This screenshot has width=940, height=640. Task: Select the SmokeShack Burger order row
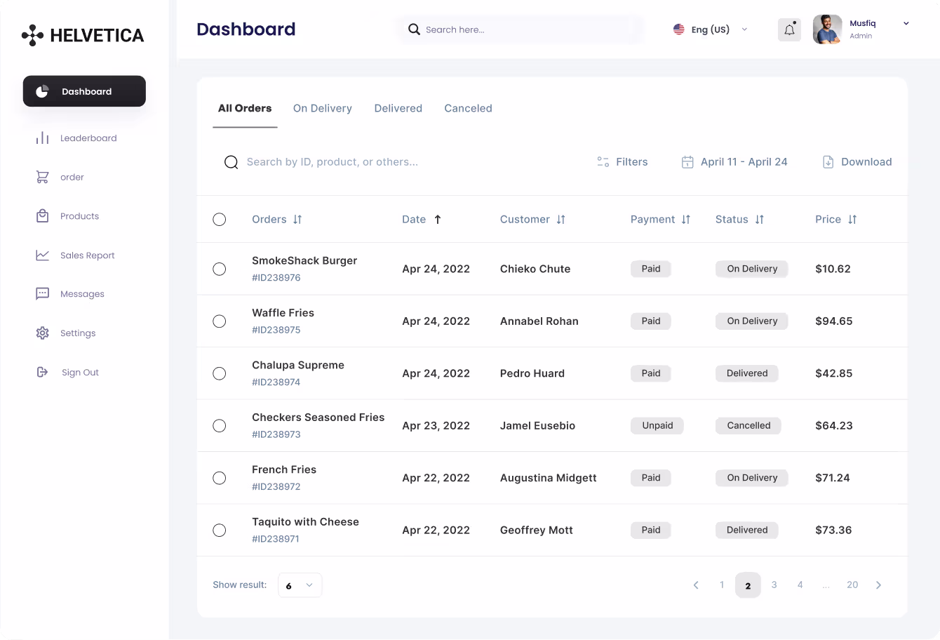219,269
